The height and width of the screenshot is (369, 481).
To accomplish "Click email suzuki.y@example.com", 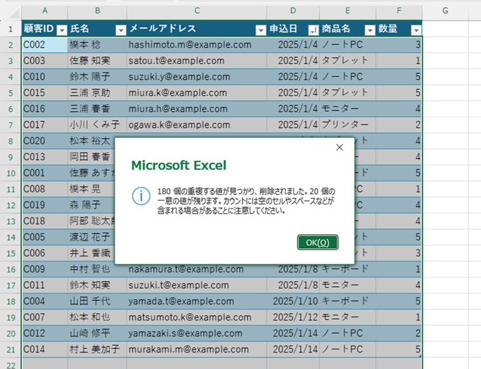I will [x=197, y=76].
